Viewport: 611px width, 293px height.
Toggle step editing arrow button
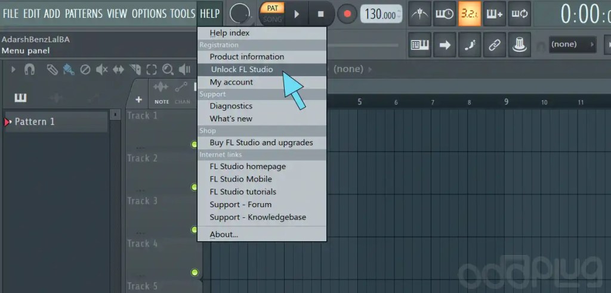point(445,45)
